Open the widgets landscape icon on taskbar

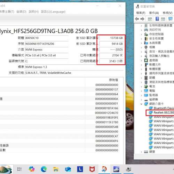click(x=6, y=169)
